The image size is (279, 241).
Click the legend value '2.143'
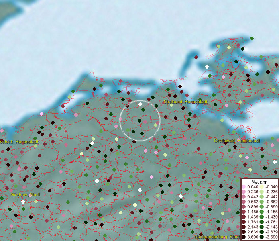(253, 227)
